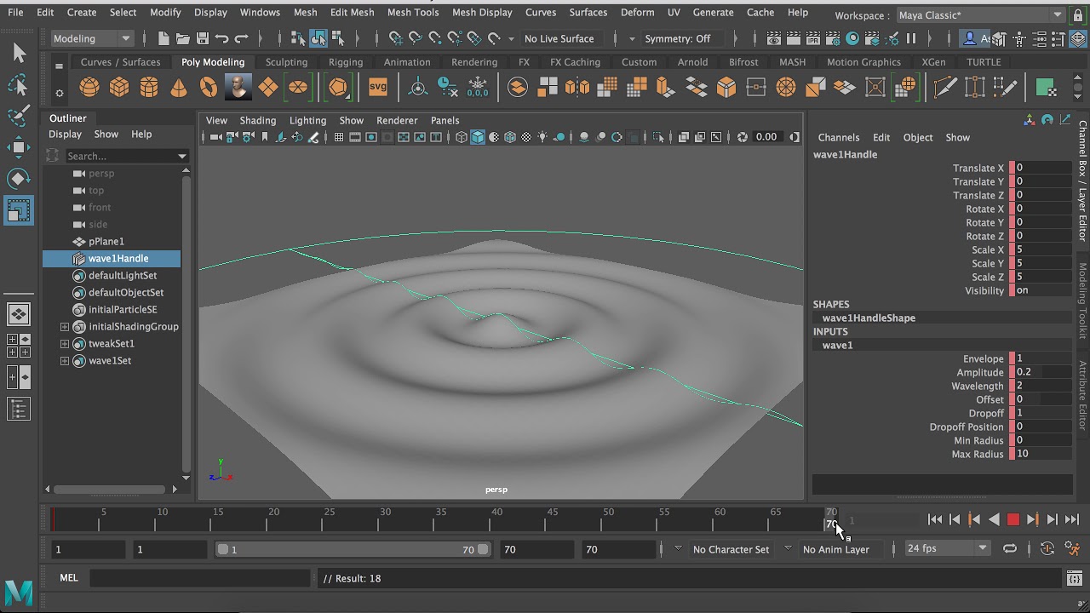
Task: Click the No Live Surface button
Action: [x=559, y=38]
